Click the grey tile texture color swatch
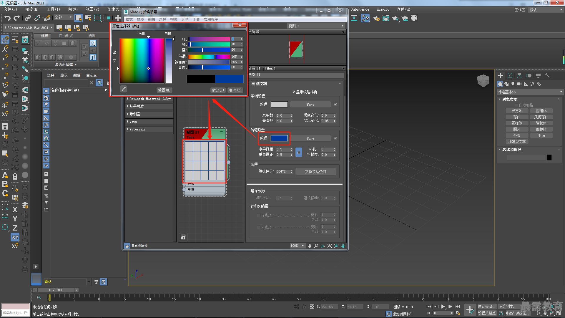565x318 pixels. [x=279, y=105]
